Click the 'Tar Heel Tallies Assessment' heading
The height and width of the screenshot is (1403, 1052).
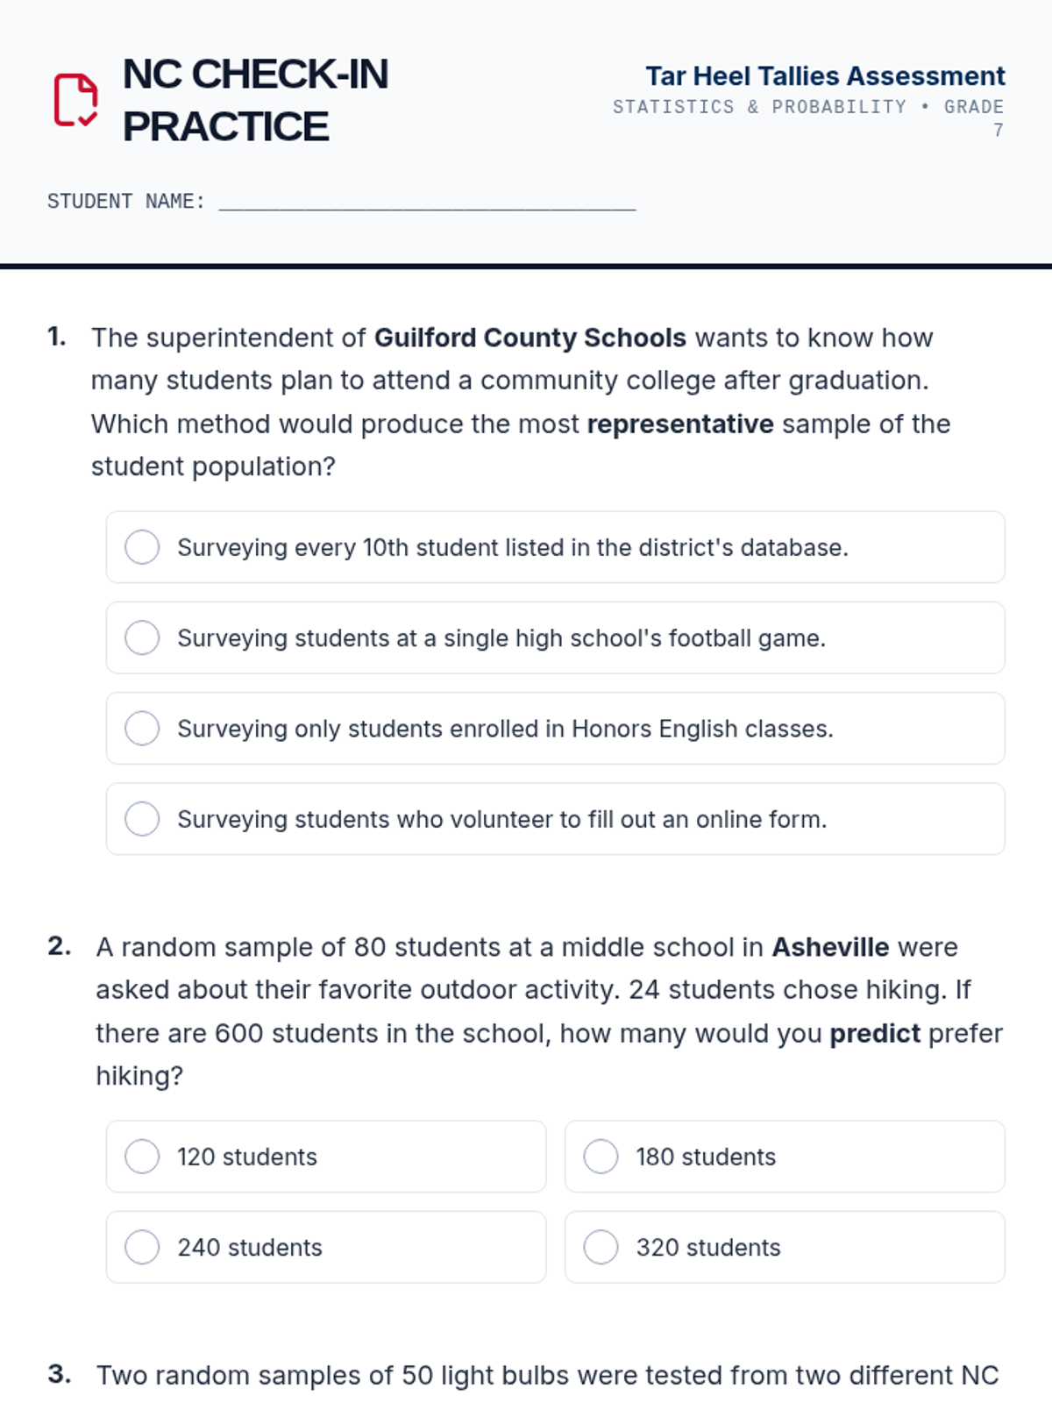825,76
